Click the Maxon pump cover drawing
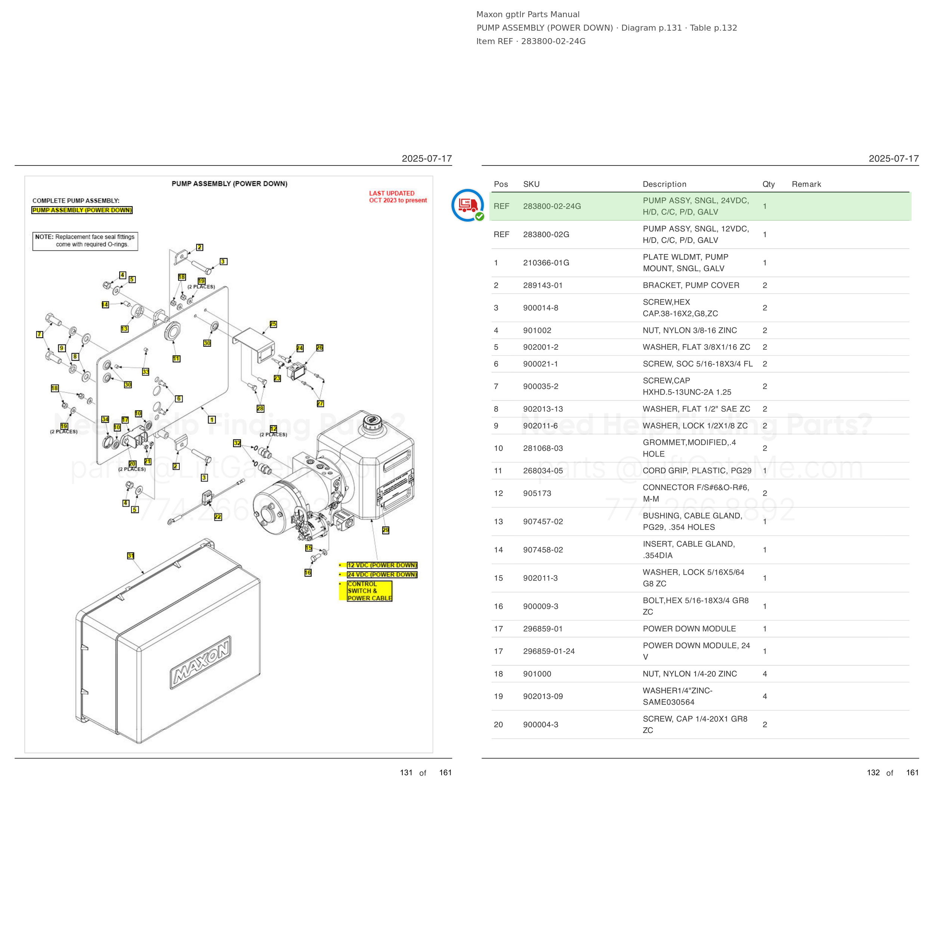This screenshot has height=934, width=934. pyautogui.click(x=168, y=641)
